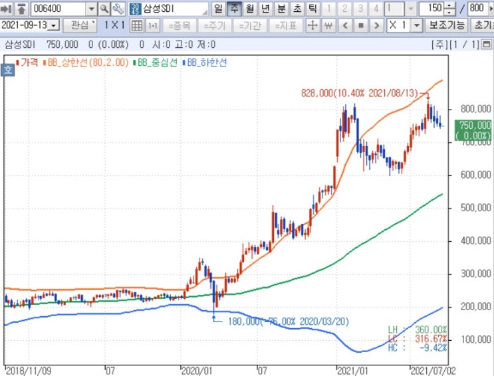Open the stock search magnifier
This screenshot has width=494, height=376.
click(104, 9)
